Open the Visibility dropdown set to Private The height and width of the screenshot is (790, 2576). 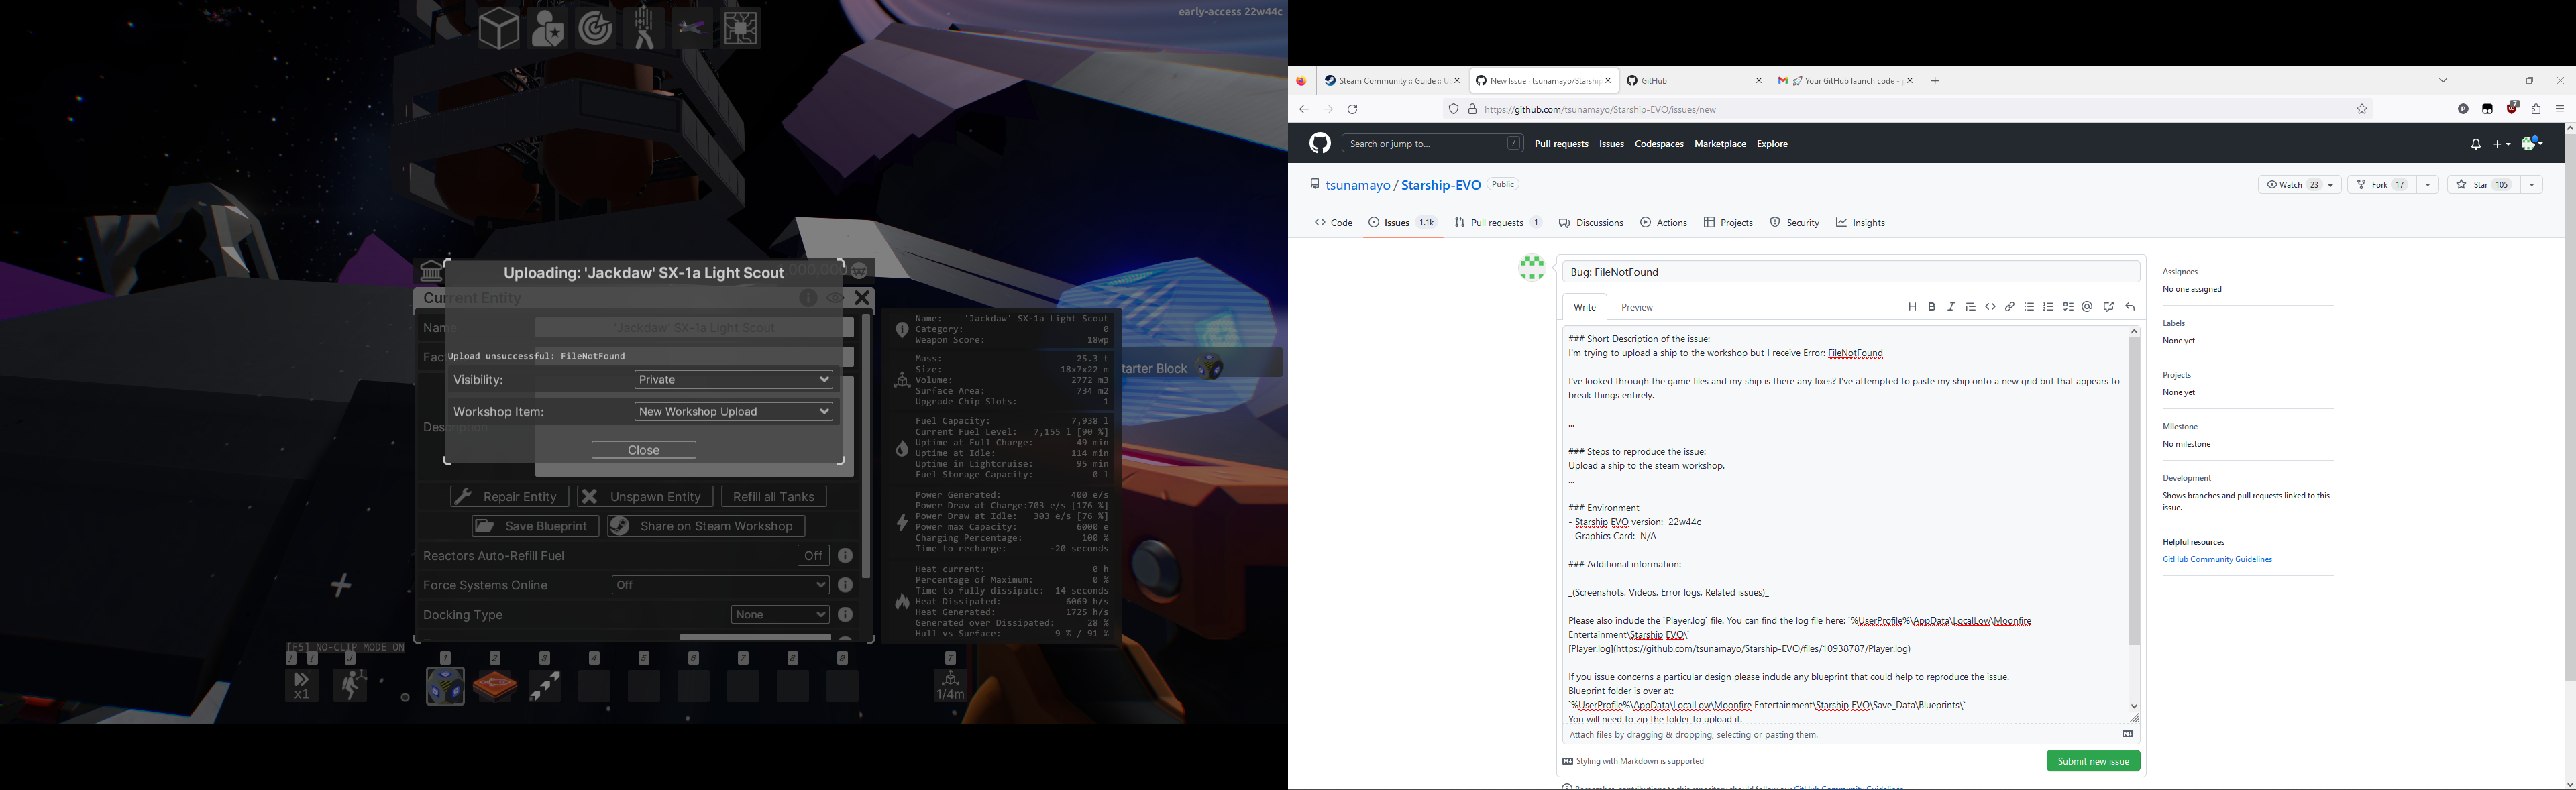click(733, 379)
